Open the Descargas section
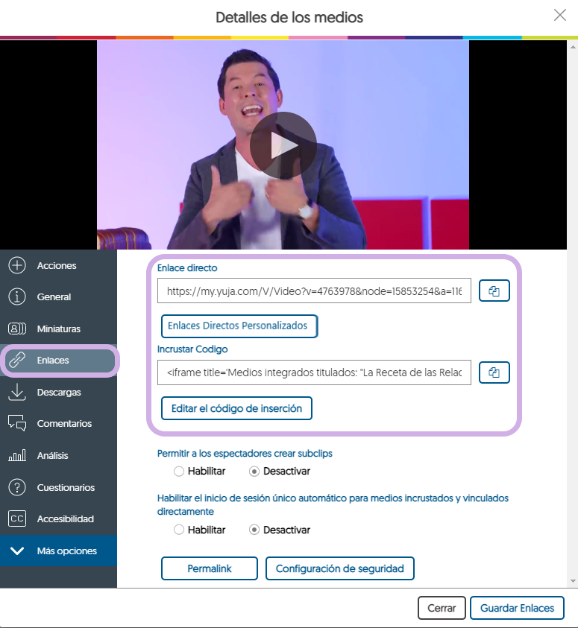 pos(58,392)
